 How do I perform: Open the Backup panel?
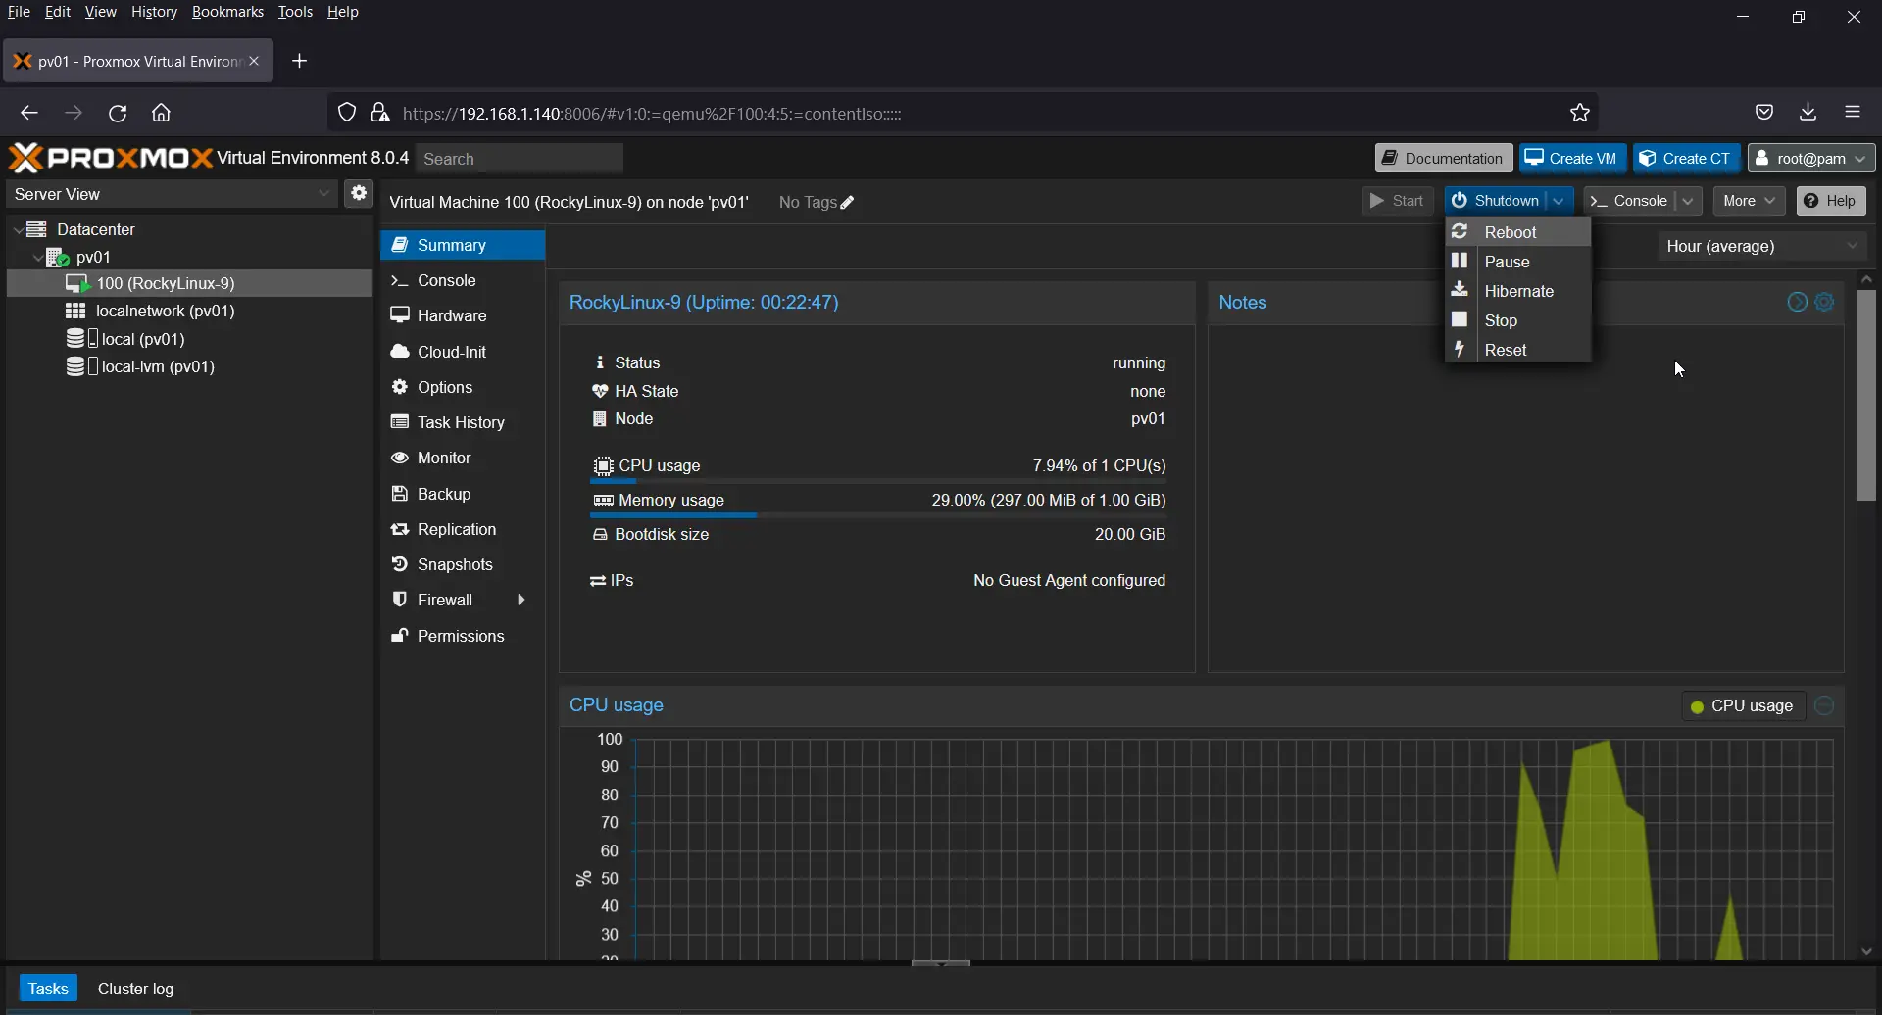[x=462, y=494]
